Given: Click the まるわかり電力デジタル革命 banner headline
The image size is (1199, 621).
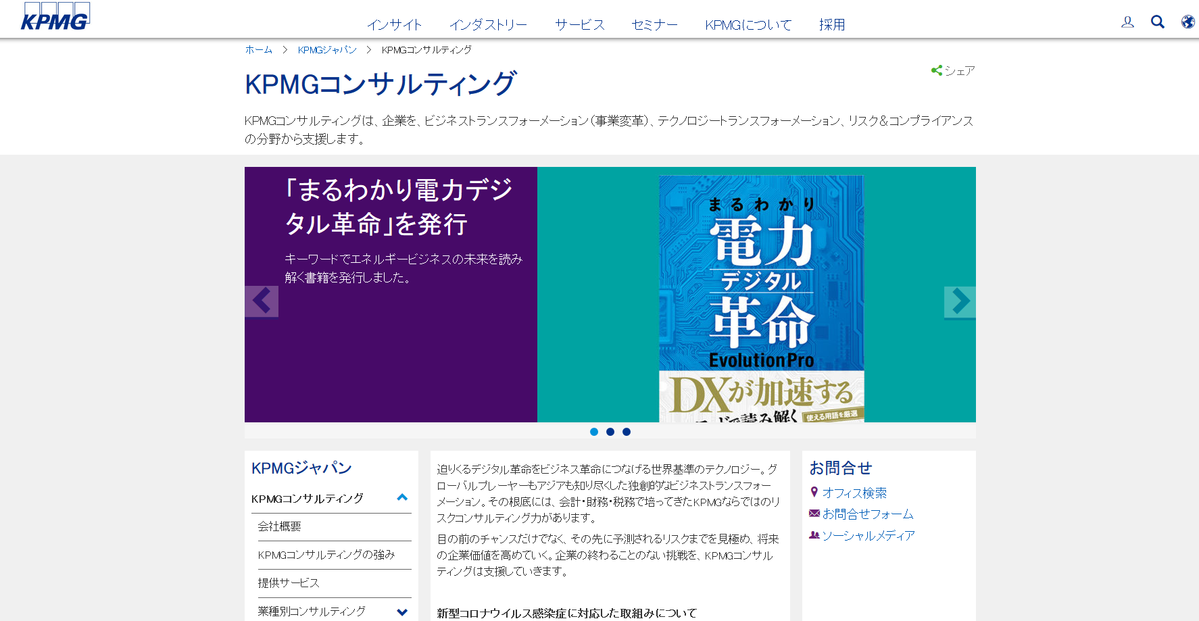Looking at the screenshot, I should pyautogui.click(x=399, y=207).
